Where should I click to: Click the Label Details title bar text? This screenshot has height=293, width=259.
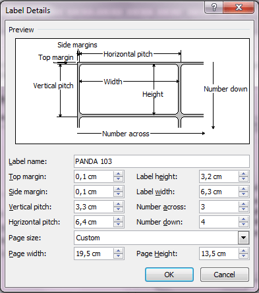tap(28, 11)
